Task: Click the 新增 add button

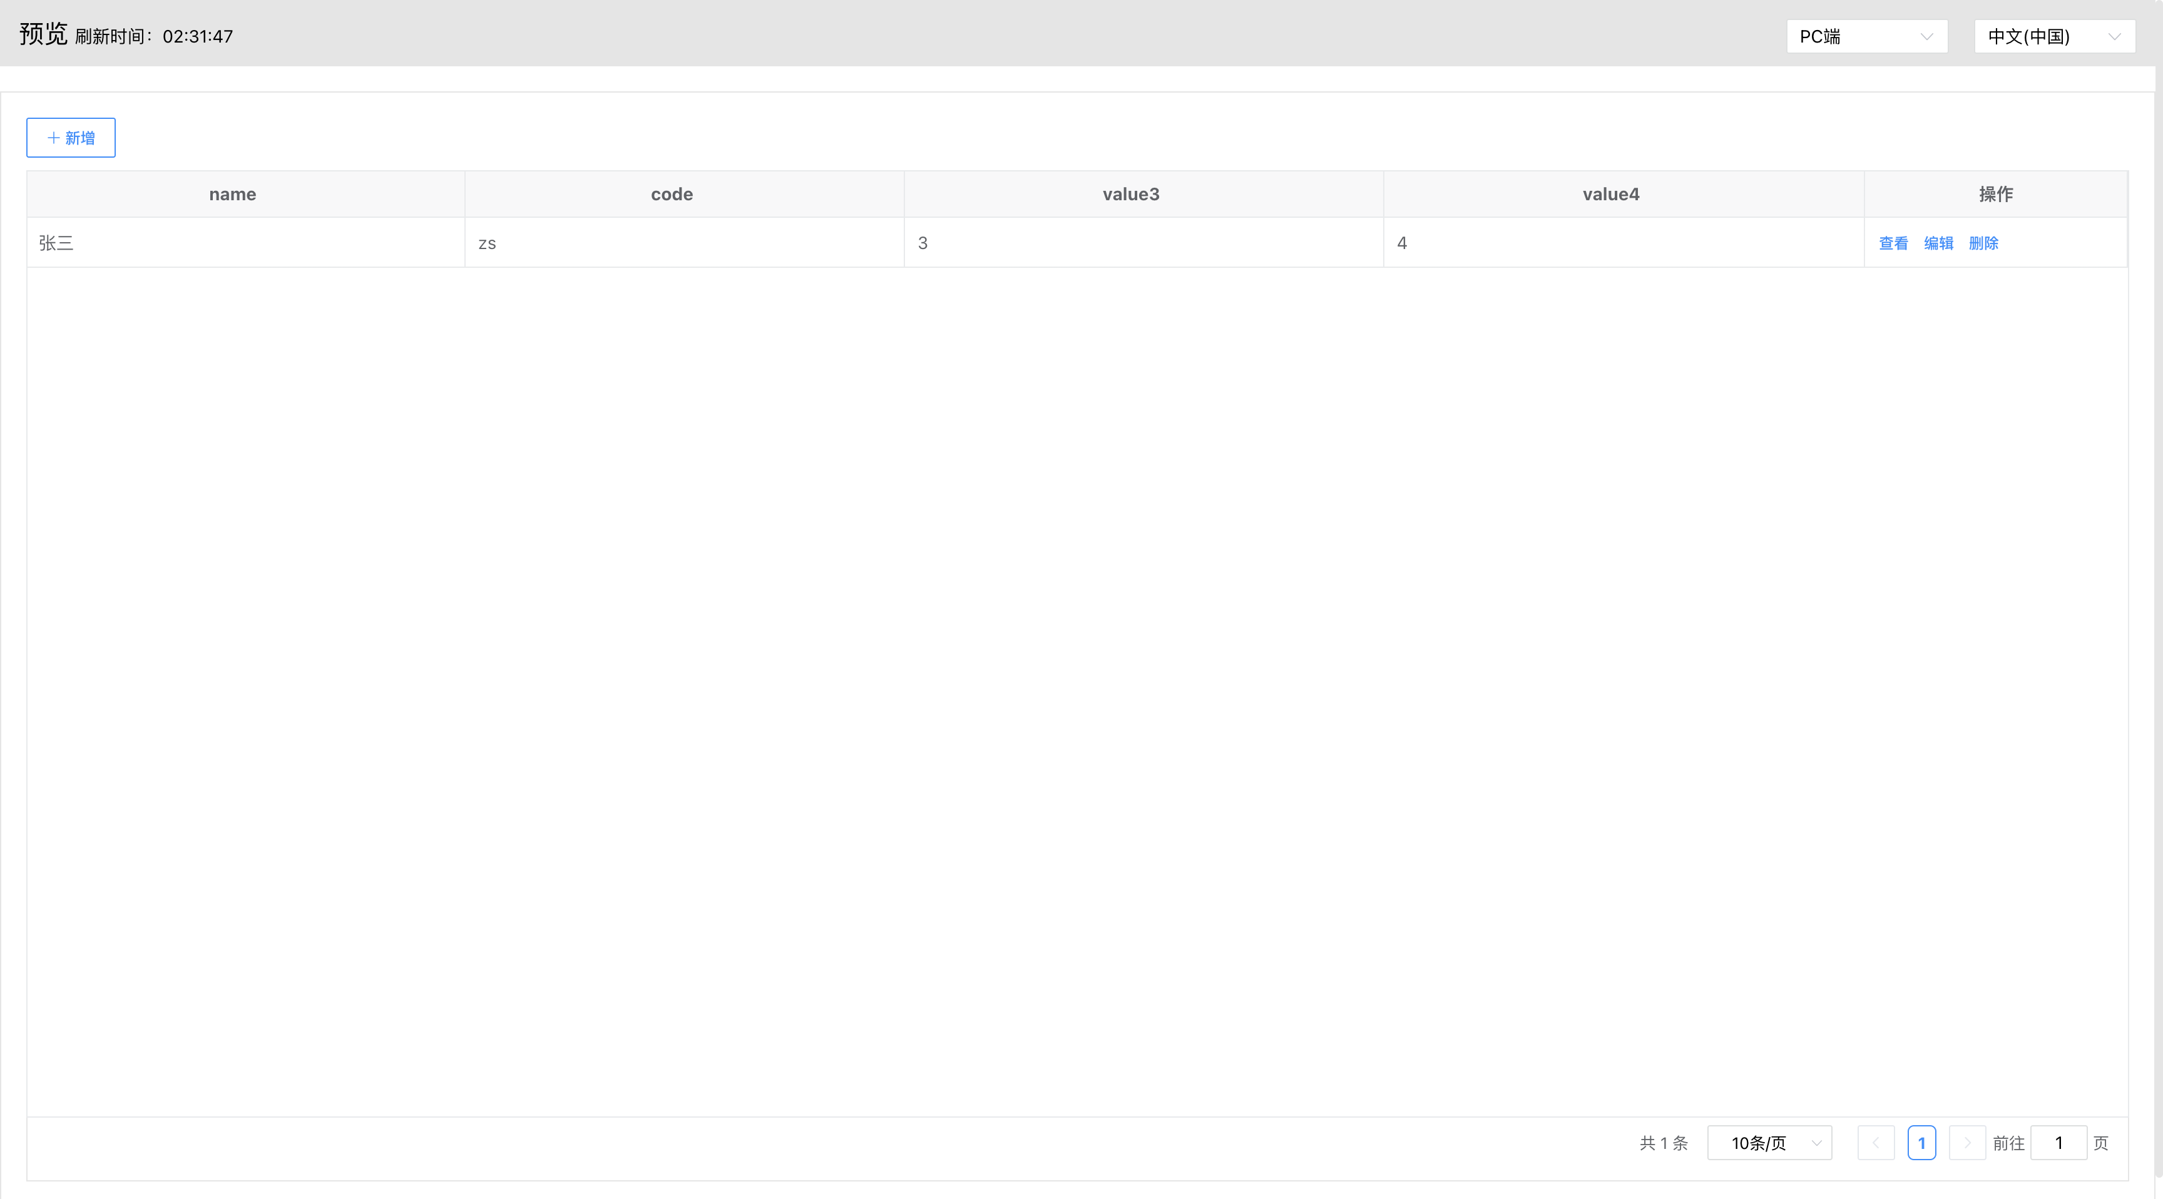Action: pos(71,138)
